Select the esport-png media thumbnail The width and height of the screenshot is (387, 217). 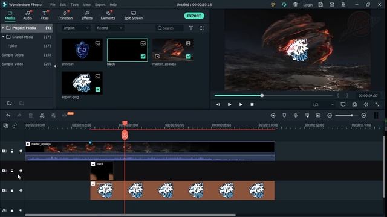coord(82,83)
